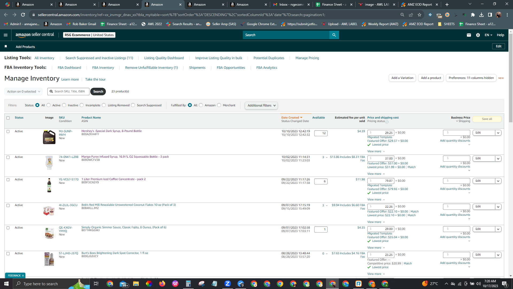Image resolution: width=513 pixels, height=289 pixels.
Task: Open the Chrome extensions puzzle icon
Action: click(473, 15)
